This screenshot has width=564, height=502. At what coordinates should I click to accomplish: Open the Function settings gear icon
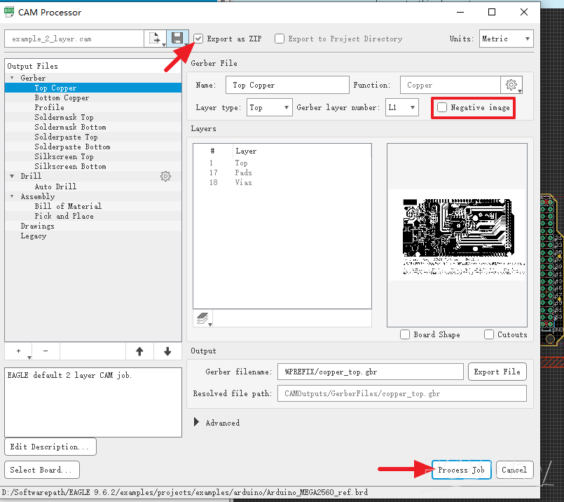511,85
